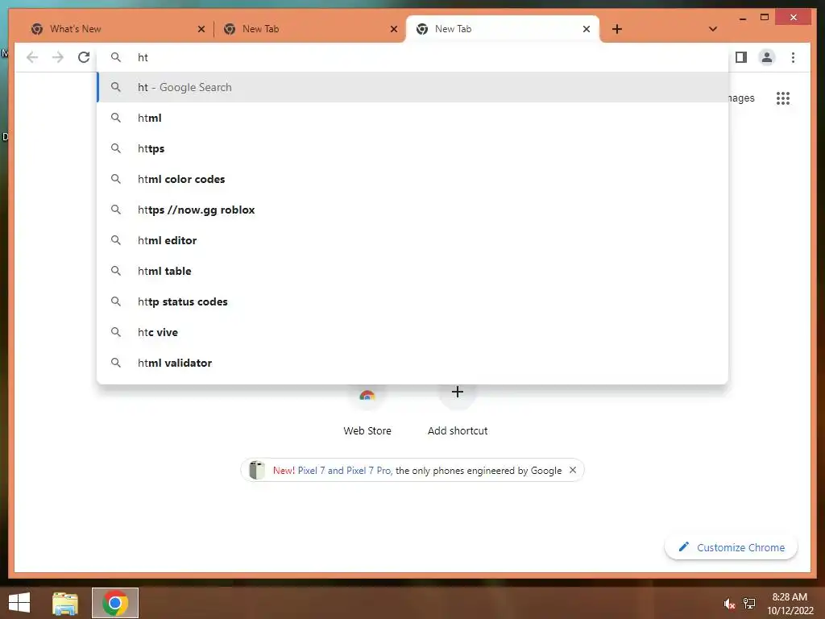Open the profile avatar menu
This screenshot has width=825, height=619.
point(767,57)
